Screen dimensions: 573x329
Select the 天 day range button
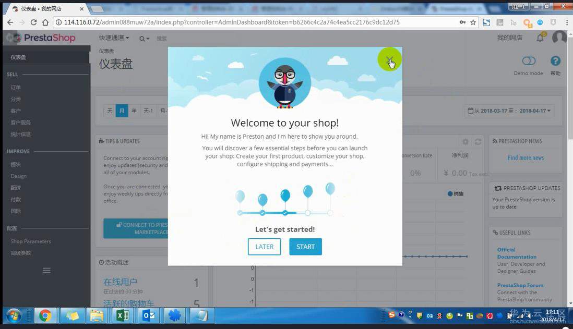pyautogui.click(x=110, y=111)
